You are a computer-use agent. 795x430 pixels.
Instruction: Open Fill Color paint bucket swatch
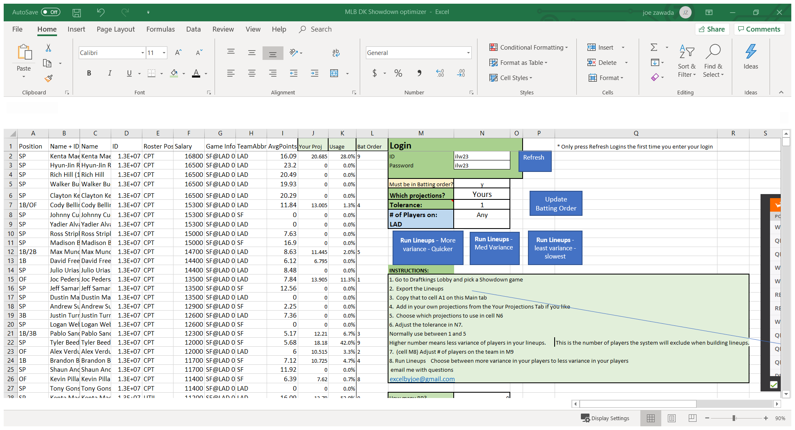174,73
